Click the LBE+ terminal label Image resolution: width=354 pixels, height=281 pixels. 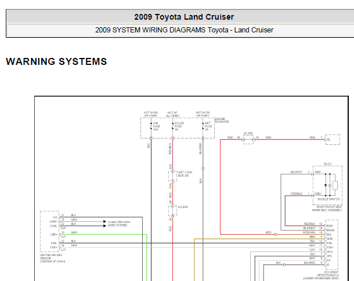[54, 235]
